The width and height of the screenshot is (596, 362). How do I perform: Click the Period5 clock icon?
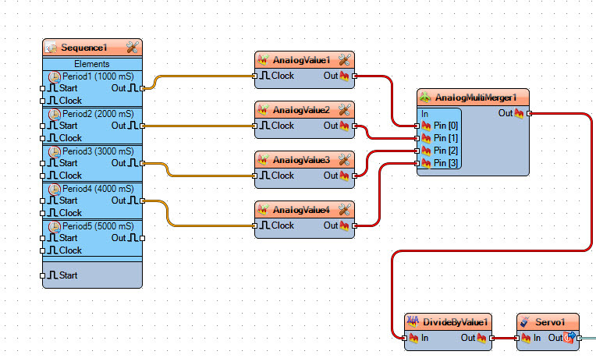[55, 227]
